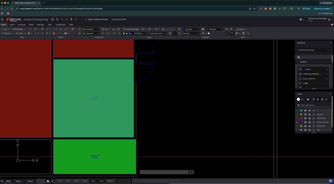
Task: Open the Unsaved Layer state dropdown
Action: 158,33
